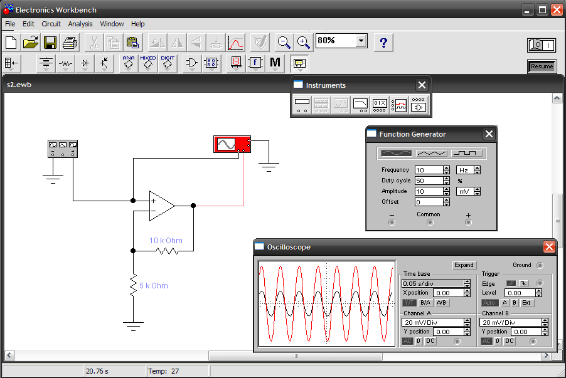Set Channel A coupling to 0
Image resolution: width=566 pixels, height=378 pixels.
(419, 341)
